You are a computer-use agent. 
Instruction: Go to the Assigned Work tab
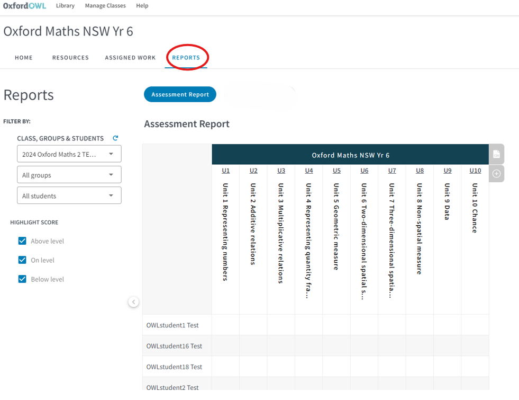(x=130, y=58)
